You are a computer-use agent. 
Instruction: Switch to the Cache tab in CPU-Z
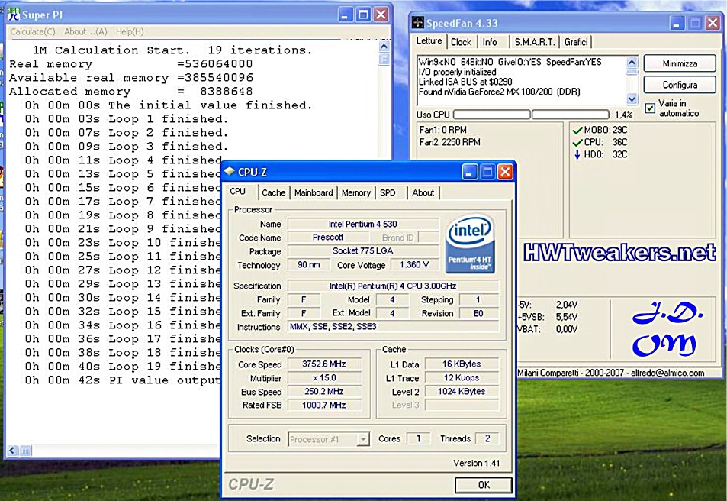click(x=274, y=192)
